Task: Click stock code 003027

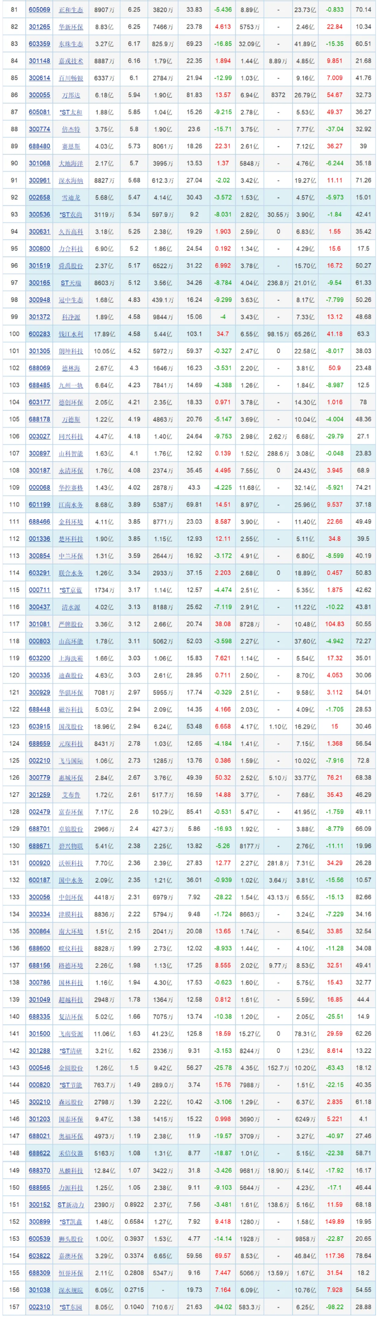Action: click(x=40, y=436)
